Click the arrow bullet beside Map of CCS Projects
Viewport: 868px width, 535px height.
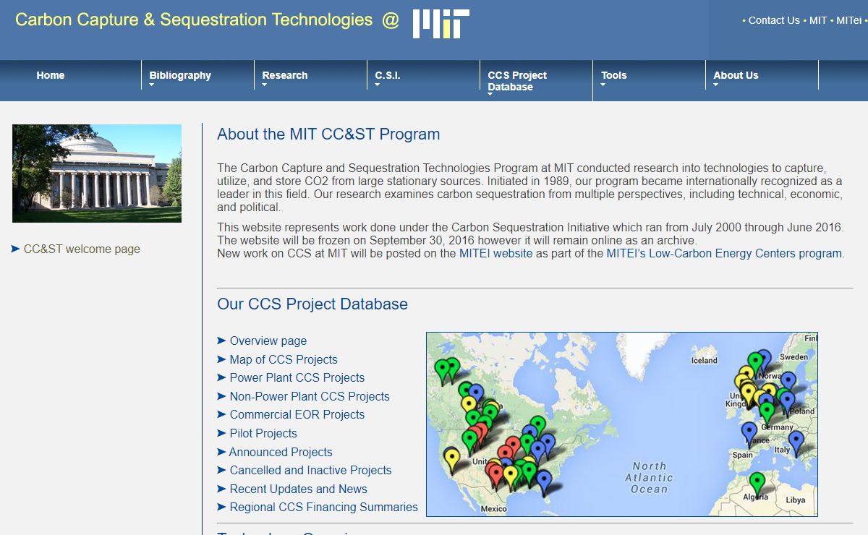221,359
